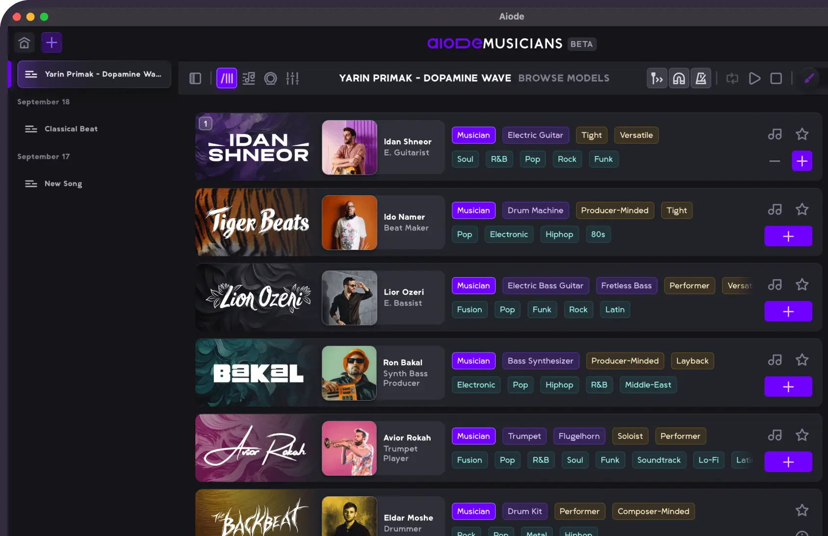Toggle the count-in icon in toolbar
The width and height of the screenshot is (828, 536).
[x=657, y=78]
